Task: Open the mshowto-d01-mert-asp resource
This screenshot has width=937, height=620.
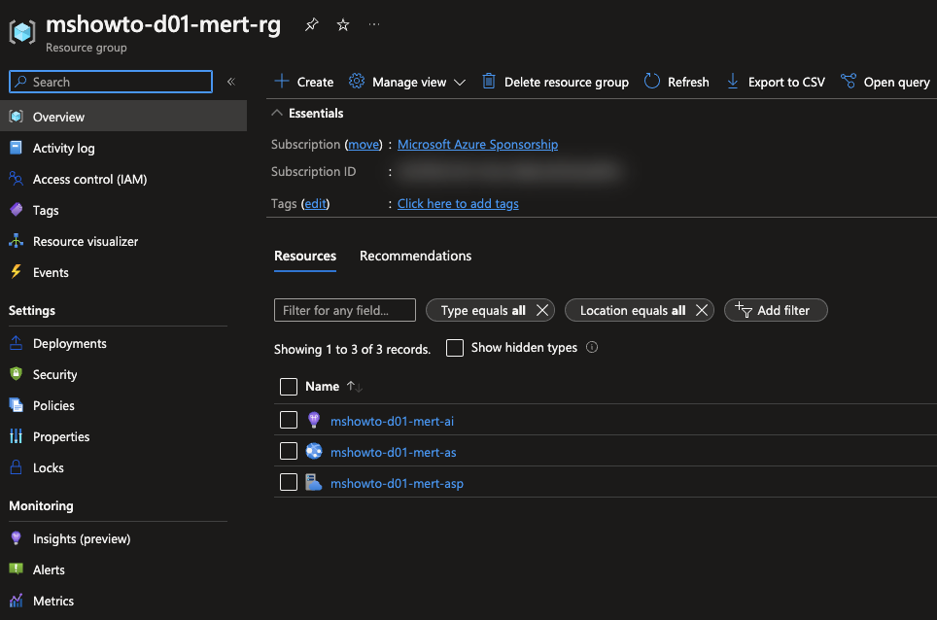Action: point(397,483)
